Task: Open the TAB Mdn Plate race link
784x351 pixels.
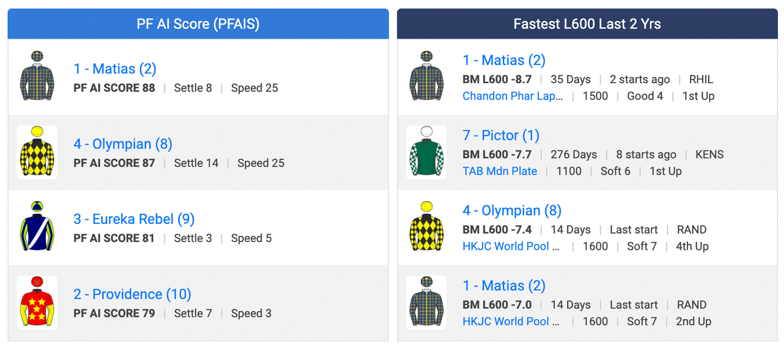Action: [x=499, y=171]
